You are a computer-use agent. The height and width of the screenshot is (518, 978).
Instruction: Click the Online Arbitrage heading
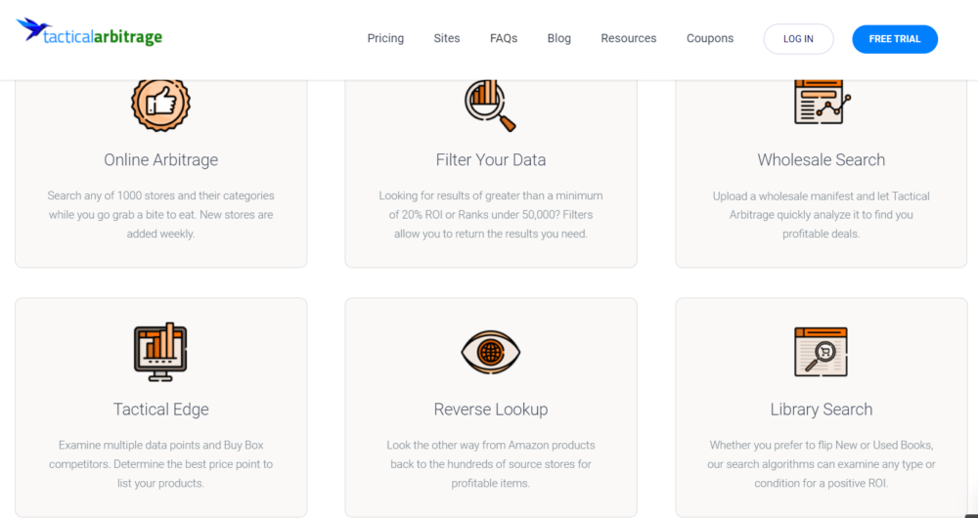161,159
